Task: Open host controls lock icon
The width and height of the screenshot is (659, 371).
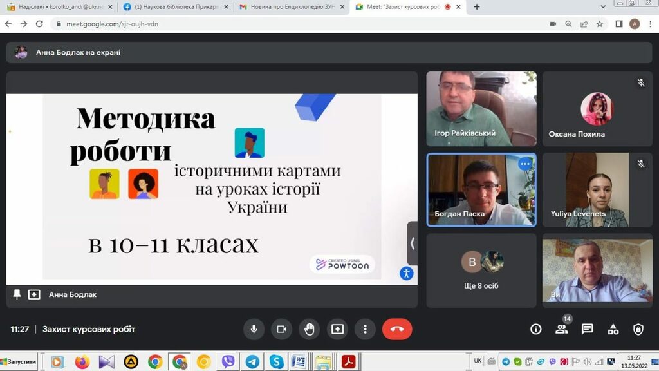Action: [x=638, y=329]
